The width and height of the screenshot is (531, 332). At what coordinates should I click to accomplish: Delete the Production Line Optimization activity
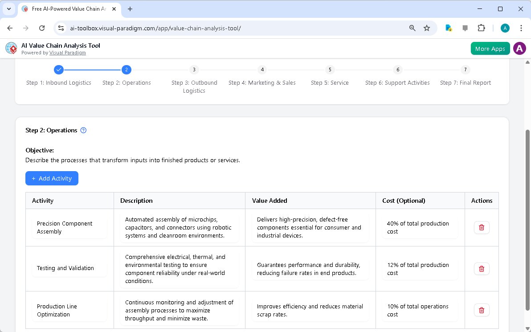click(482, 310)
